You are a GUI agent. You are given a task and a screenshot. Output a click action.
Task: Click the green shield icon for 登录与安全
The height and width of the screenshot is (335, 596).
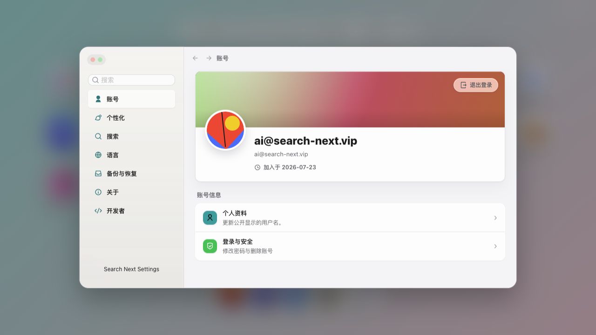210,246
